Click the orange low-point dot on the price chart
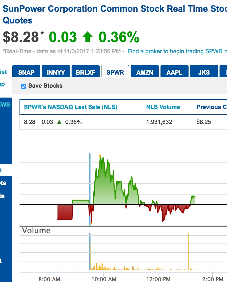This screenshot has width=227, height=282. coord(91,223)
